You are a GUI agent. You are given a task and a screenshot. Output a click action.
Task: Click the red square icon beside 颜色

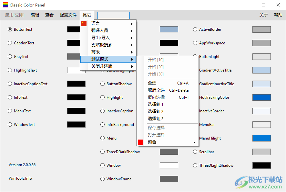coord(140,142)
